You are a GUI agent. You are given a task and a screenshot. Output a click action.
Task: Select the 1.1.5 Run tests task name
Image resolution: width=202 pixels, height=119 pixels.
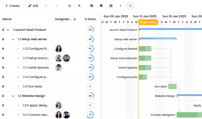point(32,87)
